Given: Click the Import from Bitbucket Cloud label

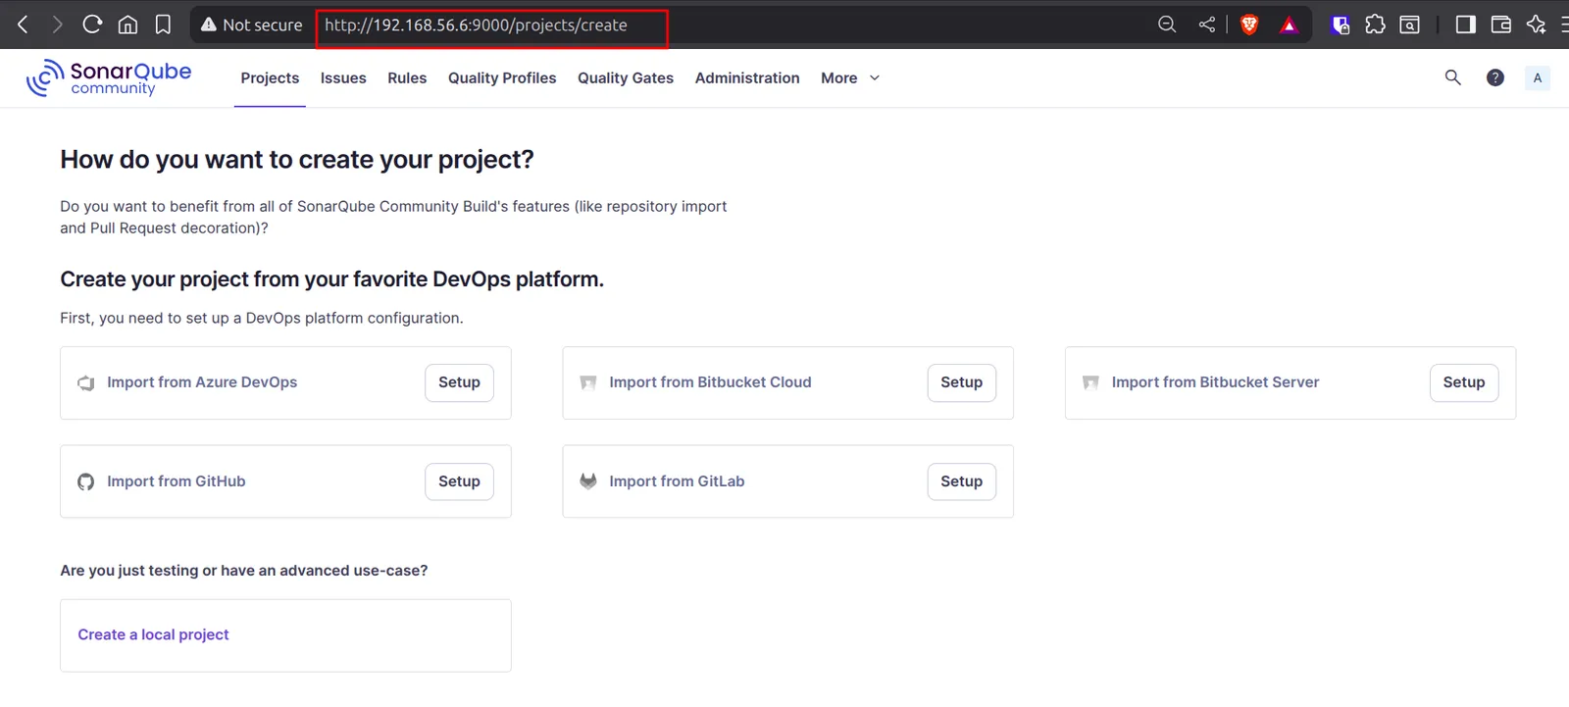Looking at the screenshot, I should (710, 382).
